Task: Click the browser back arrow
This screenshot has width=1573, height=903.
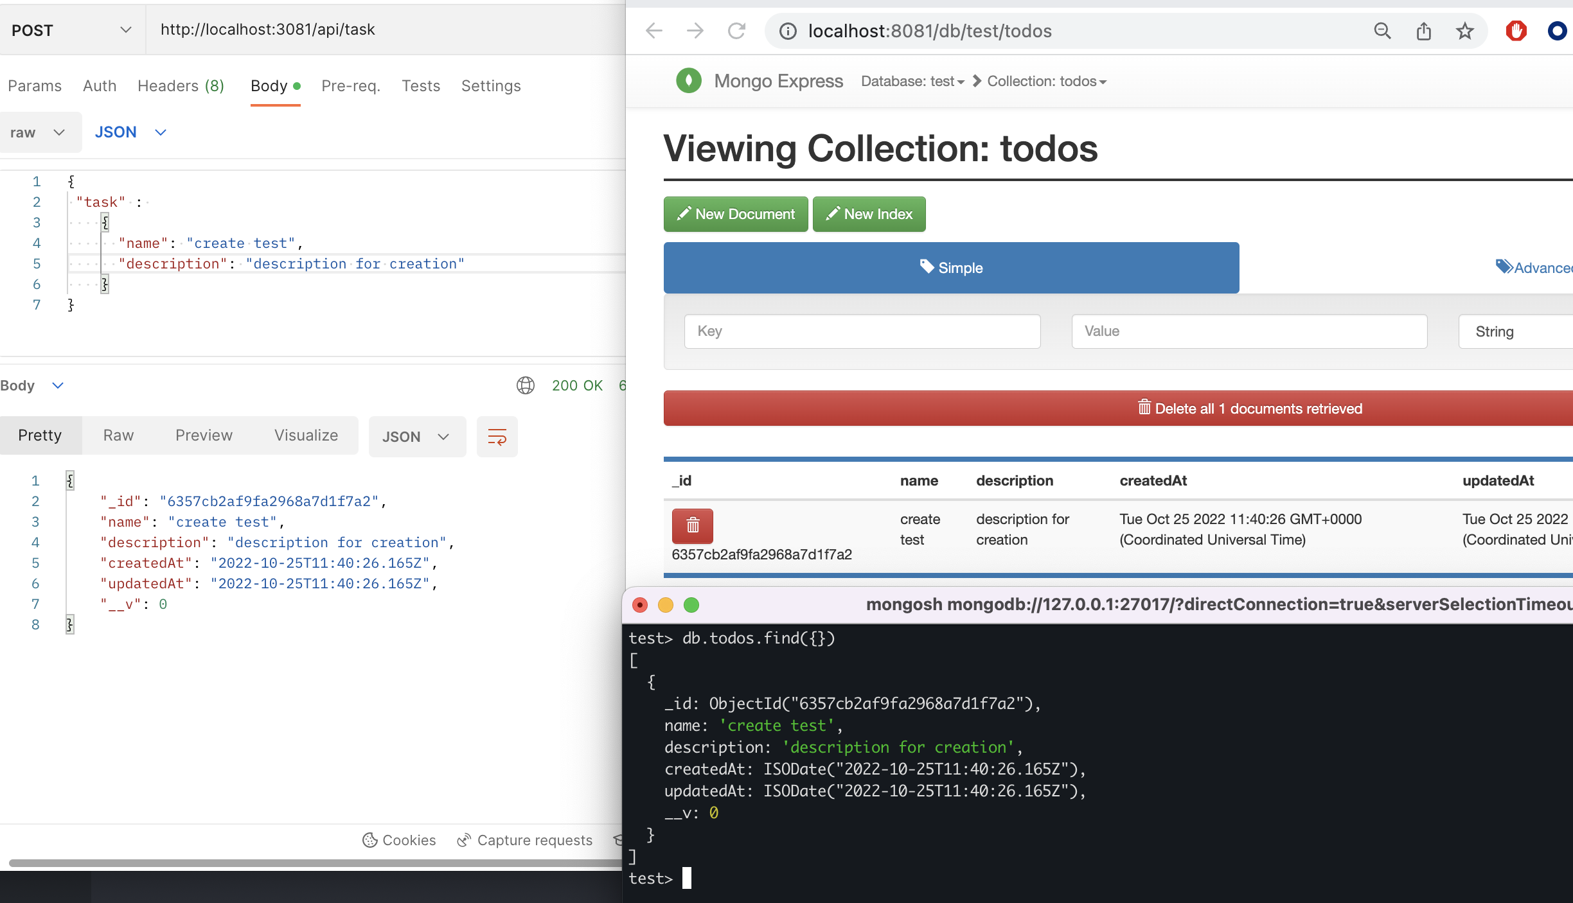Action: click(654, 31)
